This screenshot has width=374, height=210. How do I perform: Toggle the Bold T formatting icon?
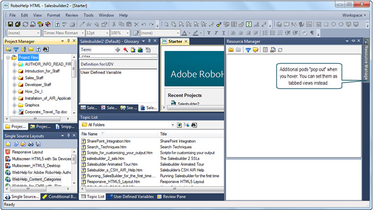click(x=209, y=33)
